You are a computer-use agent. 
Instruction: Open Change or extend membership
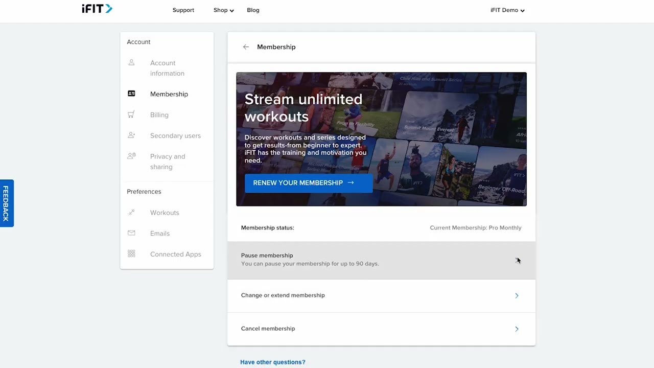[381, 295]
